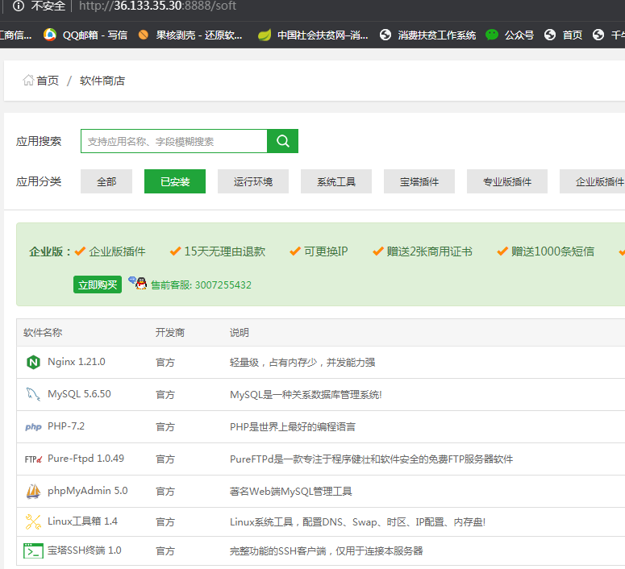The height and width of the screenshot is (569, 625).
Task: Click 软件商店 breadcrumb text
Action: tap(102, 81)
